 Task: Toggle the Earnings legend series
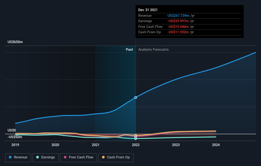(45, 157)
